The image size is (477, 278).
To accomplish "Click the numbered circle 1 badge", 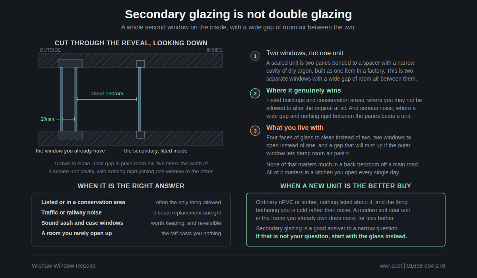I will 255,56.
